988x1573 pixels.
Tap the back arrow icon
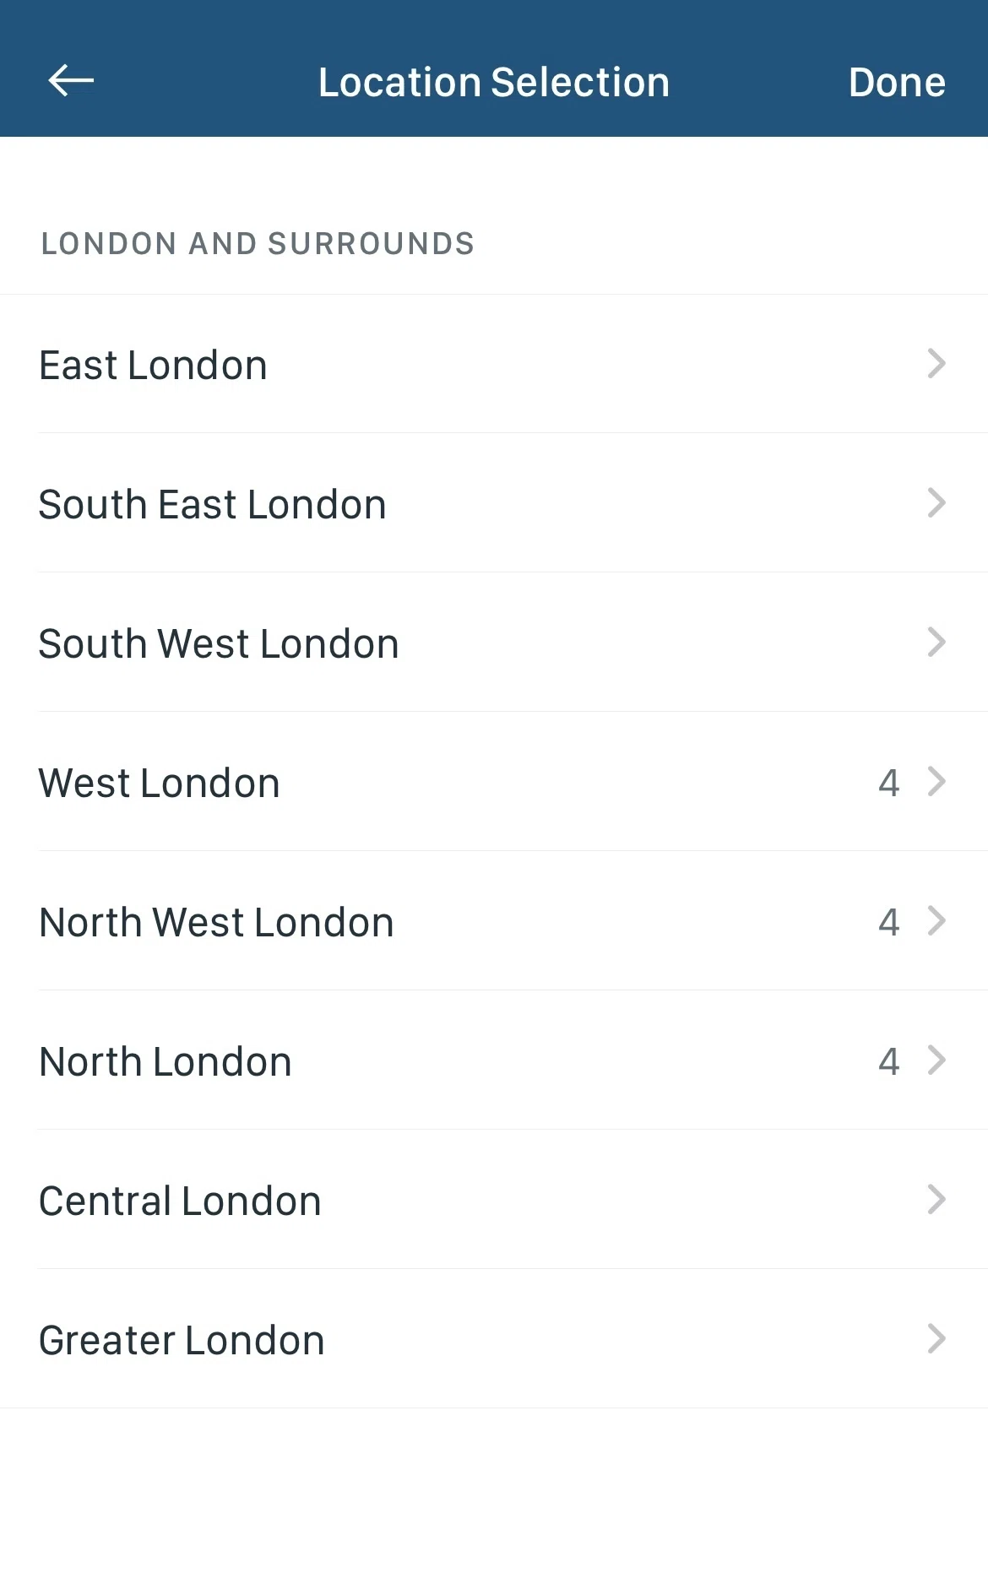[71, 81]
